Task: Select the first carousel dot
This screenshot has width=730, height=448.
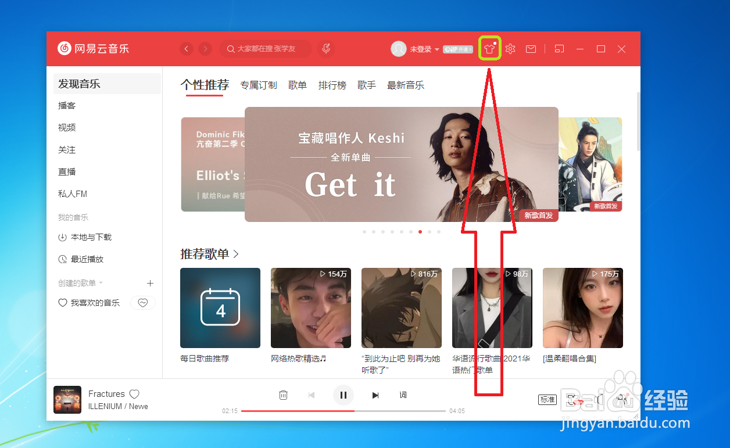Action: [x=364, y=232]
